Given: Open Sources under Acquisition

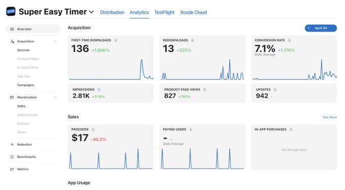Looking at the screenshot, I should coord(23,50).
